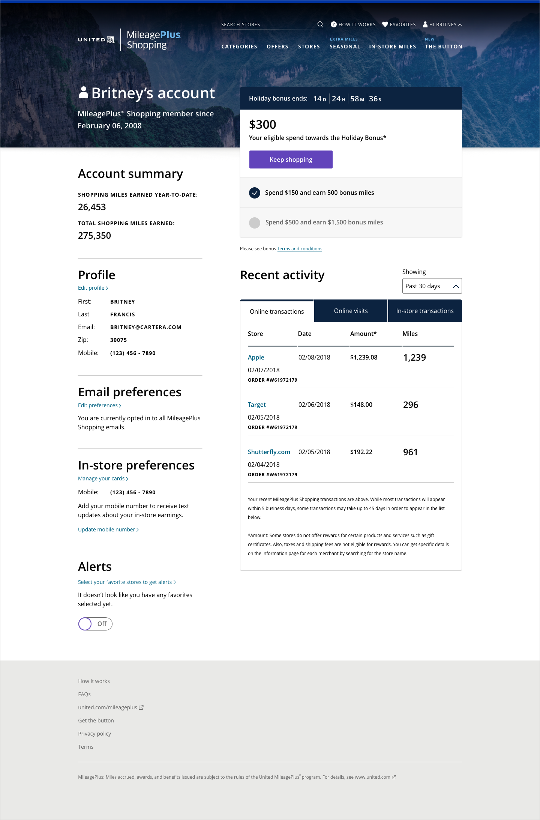
Task: Click the external link icon after www.united.com
Action: [x=394, y=777]
